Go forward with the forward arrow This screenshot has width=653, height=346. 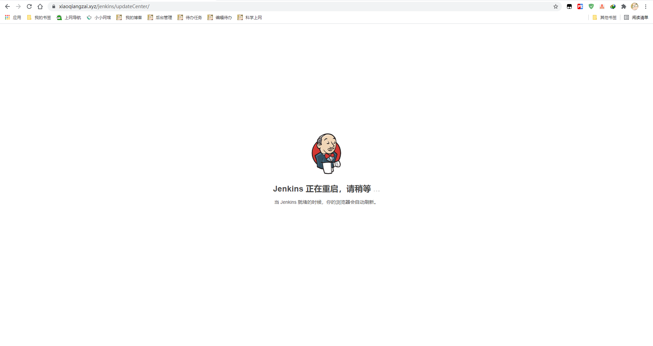(18, 6)
